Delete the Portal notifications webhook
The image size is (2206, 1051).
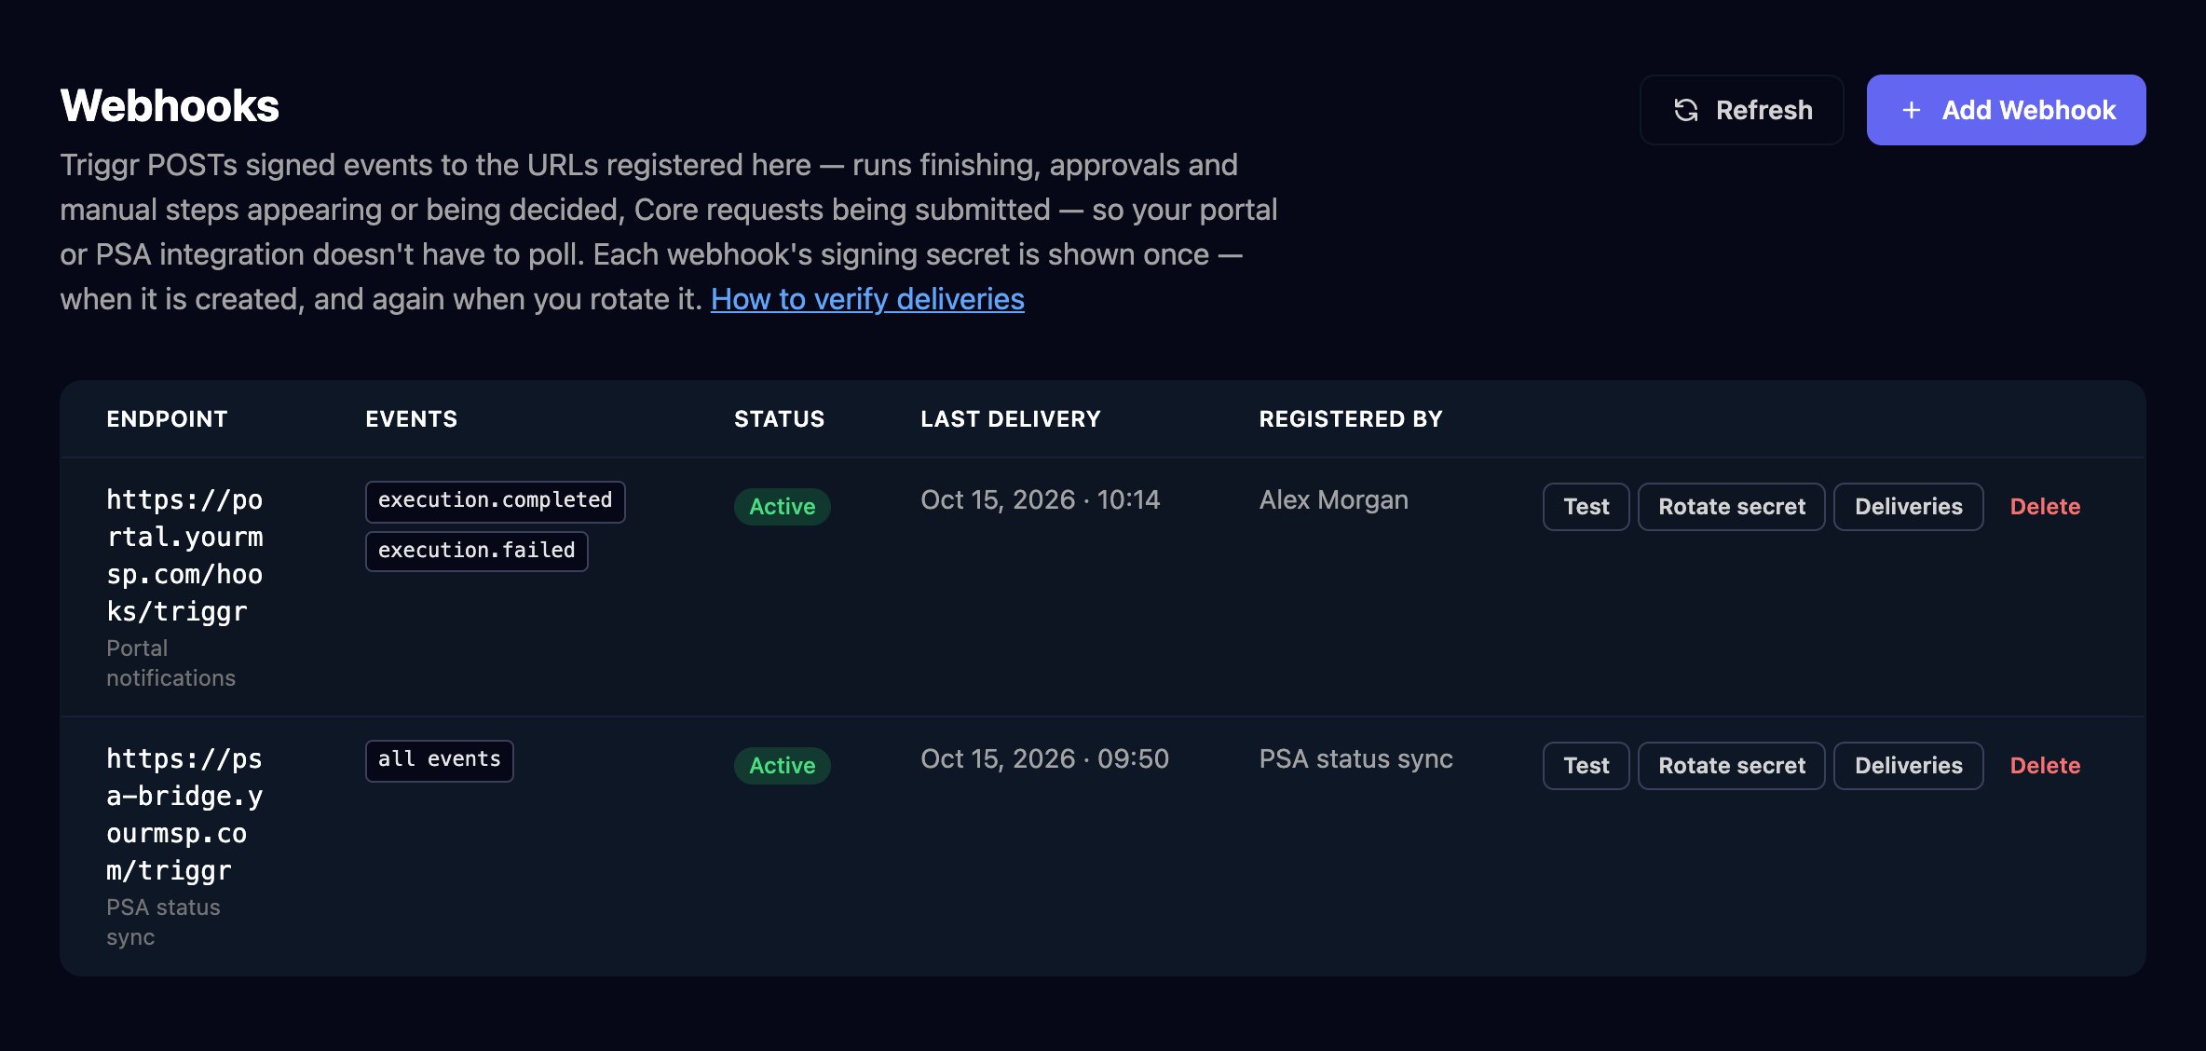point(2045,507)
